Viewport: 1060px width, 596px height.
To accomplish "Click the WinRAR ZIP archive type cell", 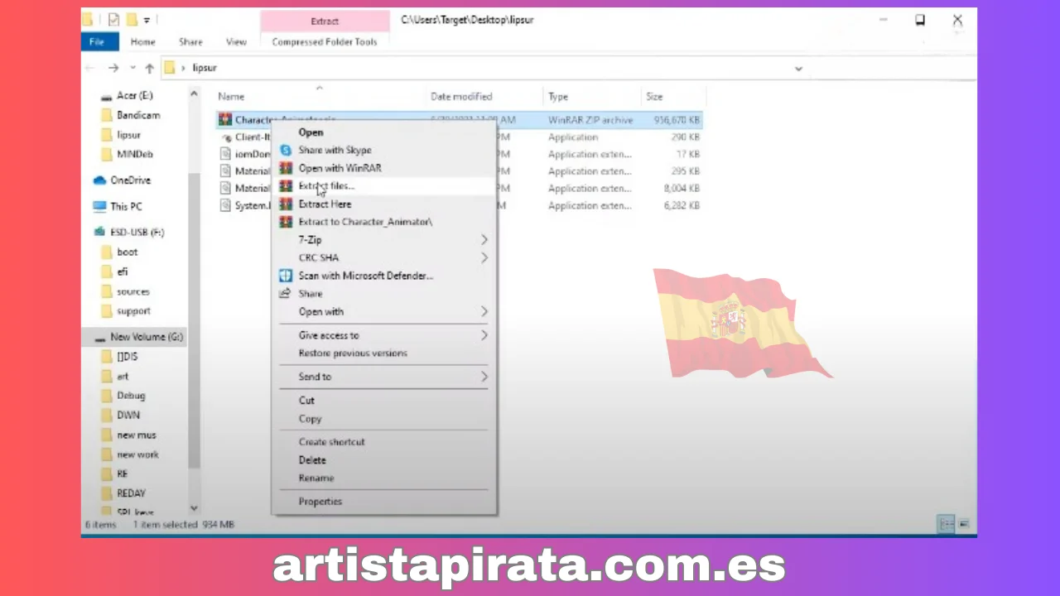I will 590,120.
